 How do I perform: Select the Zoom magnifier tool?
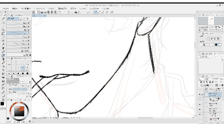coord(3,22)
